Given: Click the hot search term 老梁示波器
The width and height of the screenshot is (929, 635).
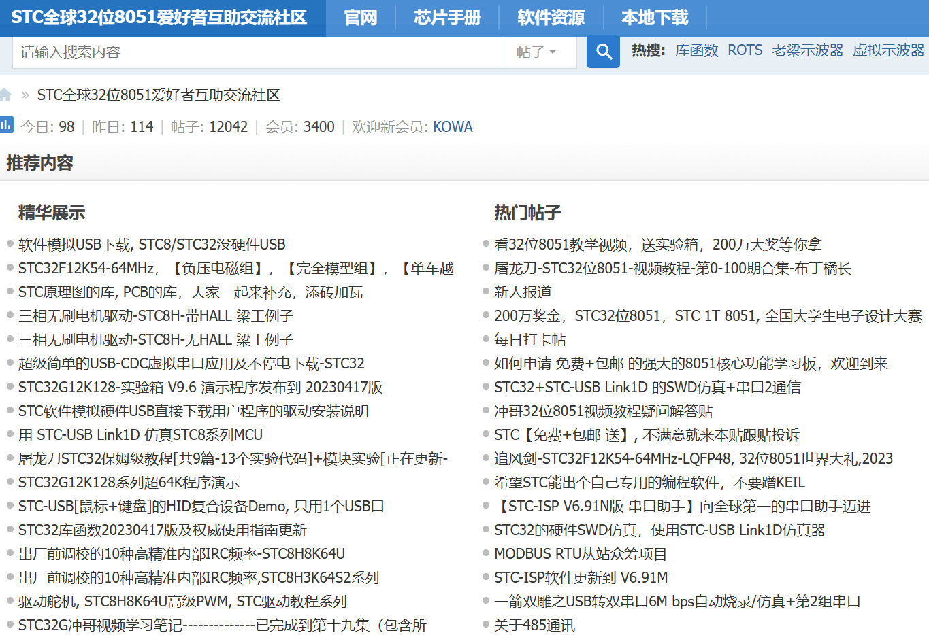Looking at the screenshot, I should tap(808, 50).
